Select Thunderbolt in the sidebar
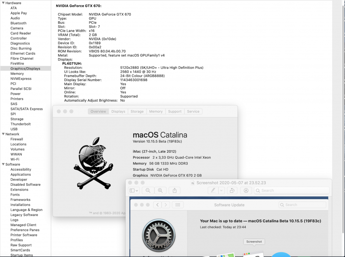The height and width of the screenshot is (257, 345). click(x=20, y=124)
